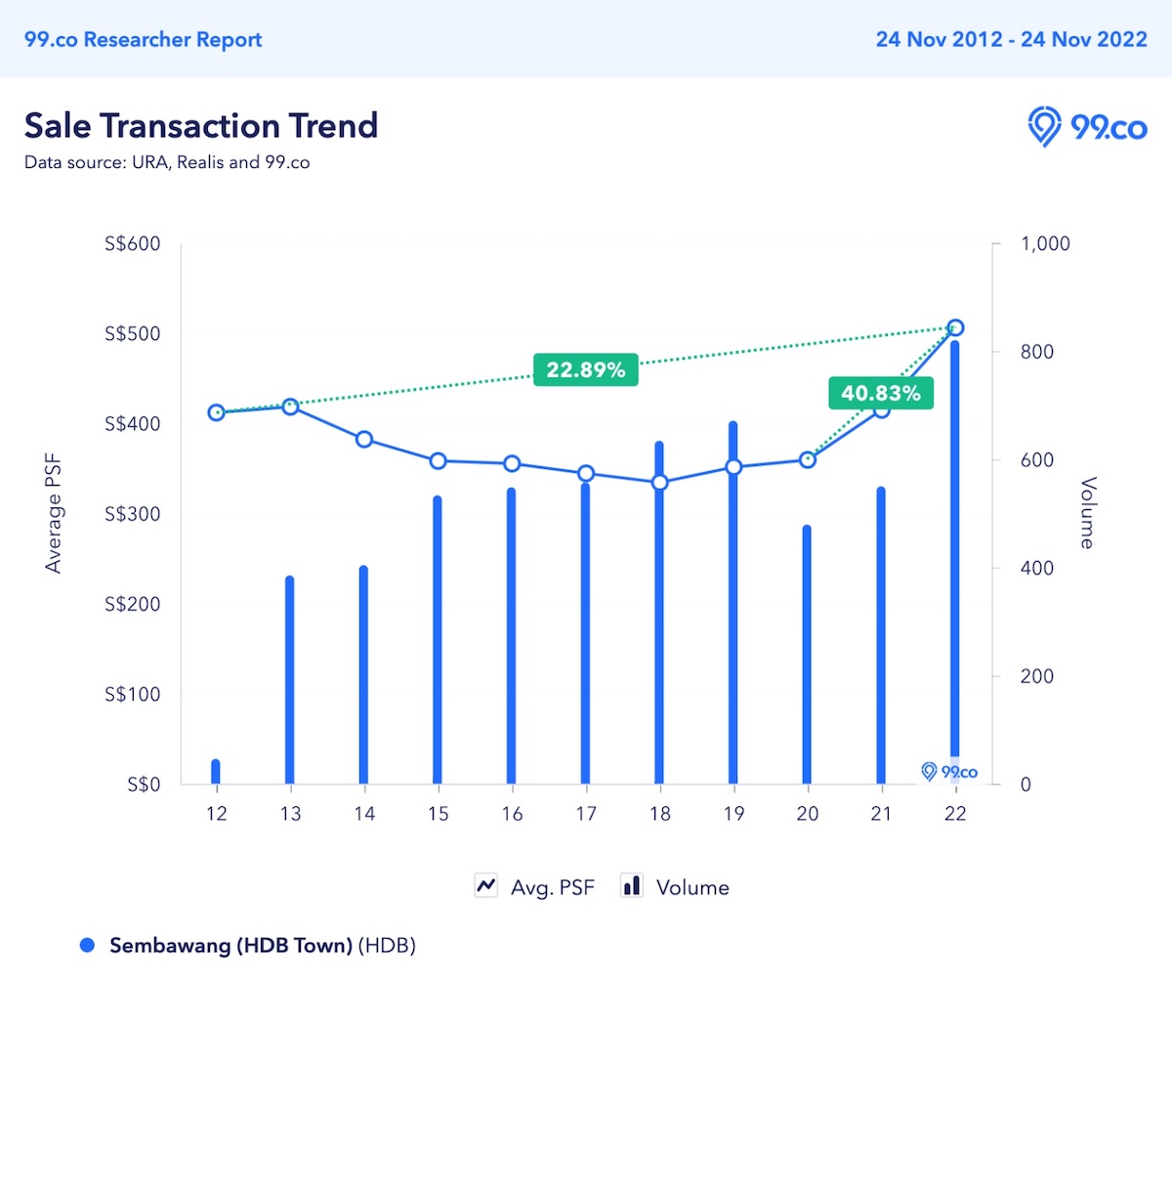Screen dimensions: 1172x1202
Task: Select the 2018 PSF line marker
Action: (659, 482)
